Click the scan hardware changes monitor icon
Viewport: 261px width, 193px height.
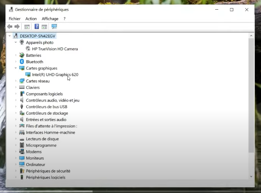click(54, 27)
